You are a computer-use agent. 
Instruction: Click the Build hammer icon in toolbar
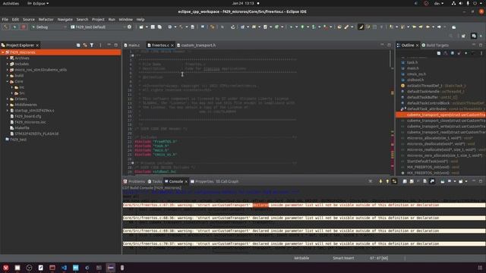5,27
